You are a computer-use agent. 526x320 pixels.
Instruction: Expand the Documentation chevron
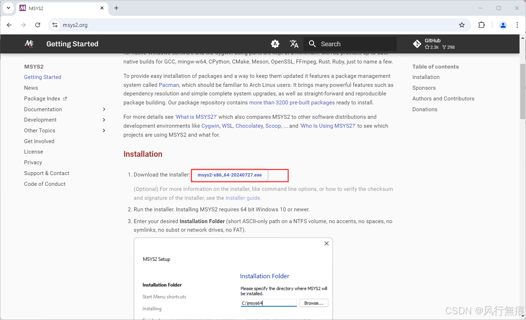[104, 109]
